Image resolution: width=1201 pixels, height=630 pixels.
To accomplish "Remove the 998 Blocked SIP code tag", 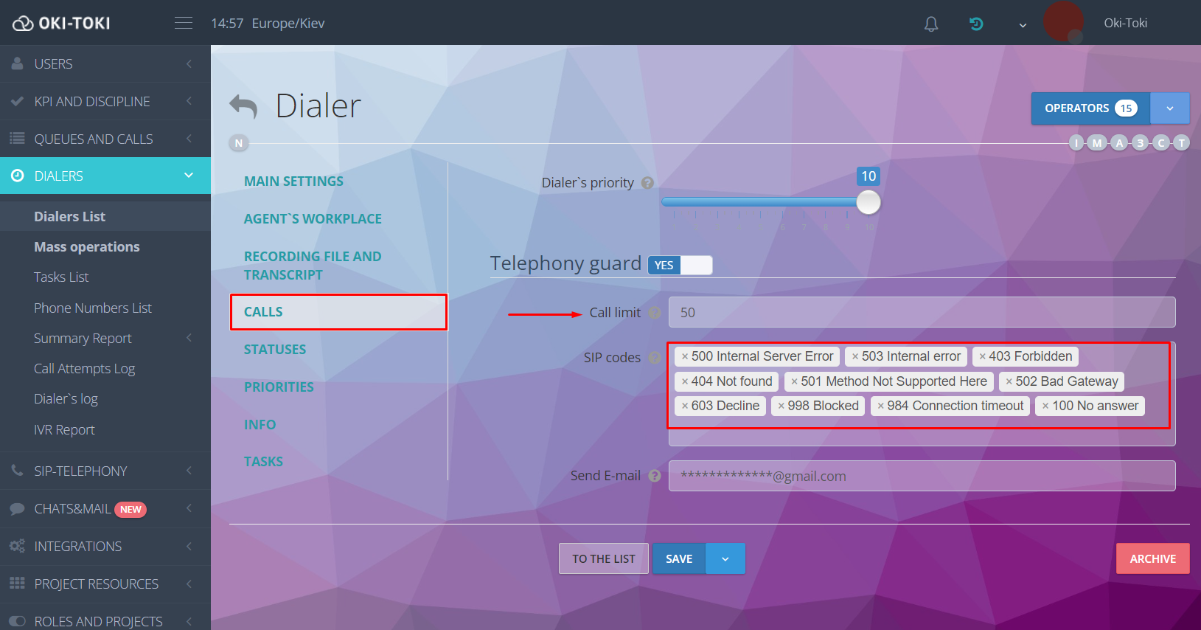I will 781,406.
